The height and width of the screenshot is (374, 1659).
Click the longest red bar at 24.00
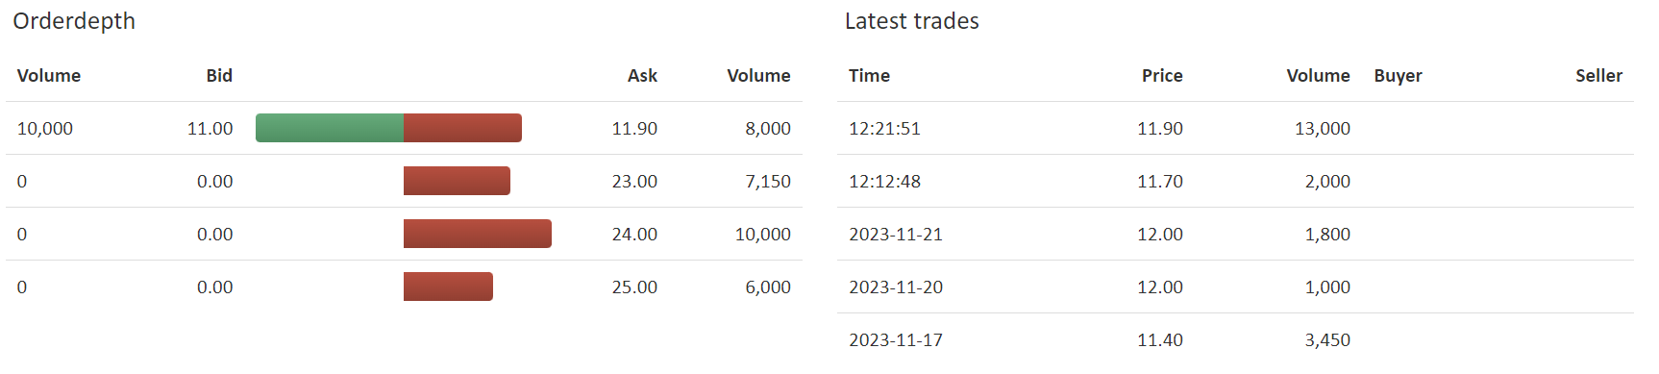(x=478, y=234)
